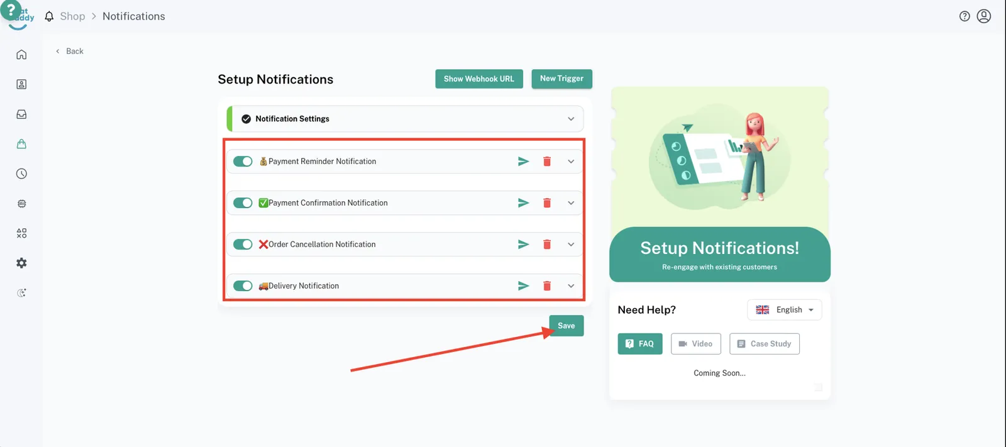Toggle off Payment Confirmation Notification
Viewport: 1006px width, 447px height.
click(243, 203)
